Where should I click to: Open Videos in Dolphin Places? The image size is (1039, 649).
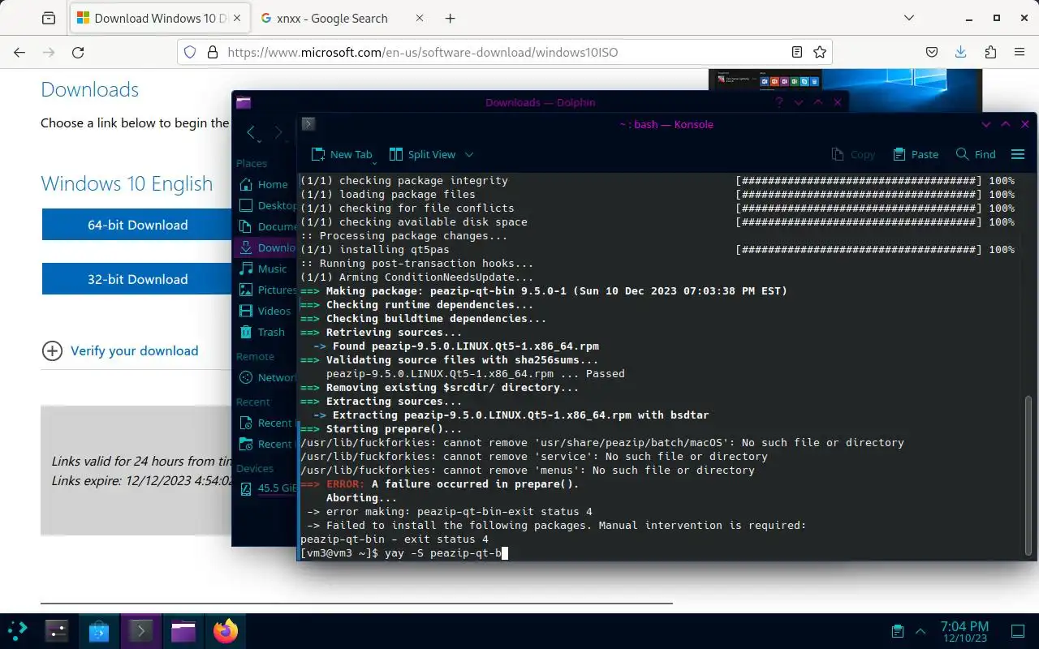point(265,311)
